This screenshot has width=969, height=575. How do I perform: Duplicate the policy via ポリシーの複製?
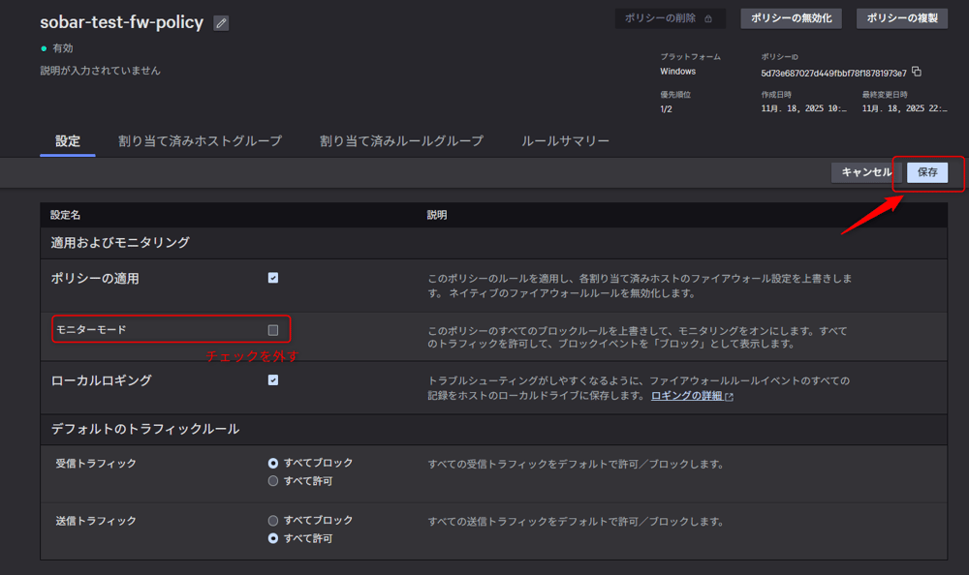coord(901,17)
